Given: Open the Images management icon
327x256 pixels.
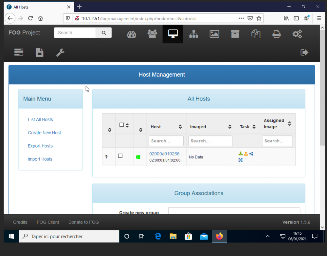Looking at the screenshot, I should point(214,34).
